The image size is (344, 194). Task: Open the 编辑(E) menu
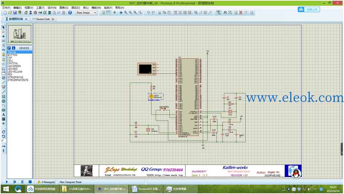tap(17, 8)
